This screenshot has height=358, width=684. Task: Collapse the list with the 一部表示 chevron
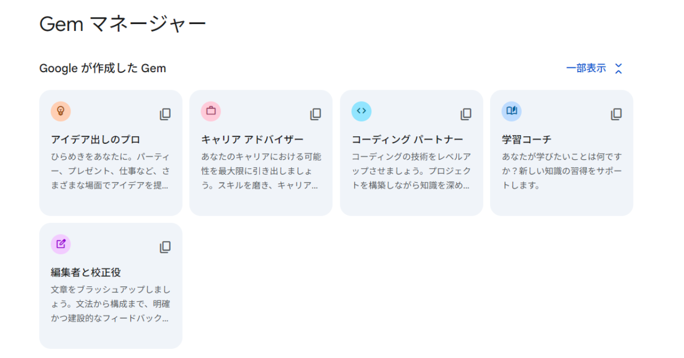click(x=618, y=68)
